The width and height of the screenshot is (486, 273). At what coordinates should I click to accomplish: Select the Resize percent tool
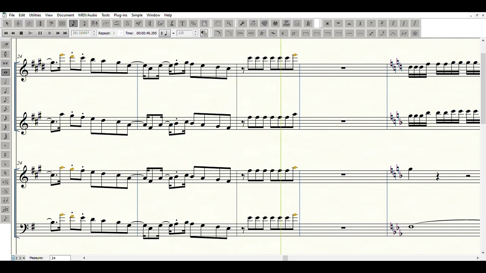point(193,24)
